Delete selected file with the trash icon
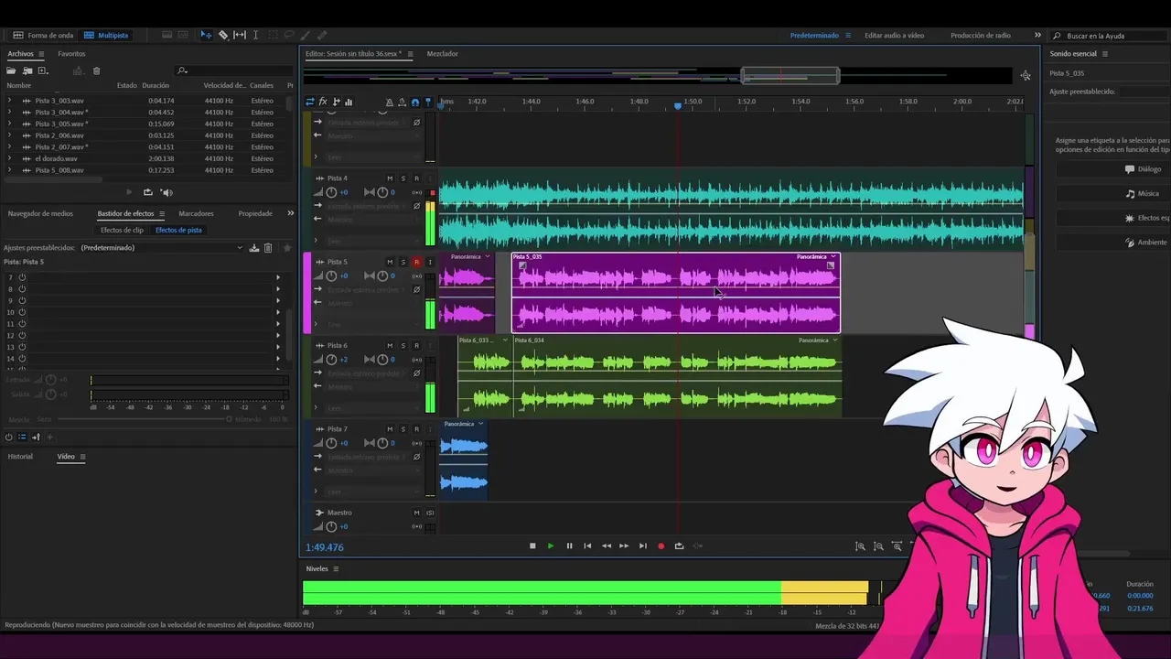This screenshot has height=659, width=1171. tap(96, 70)
